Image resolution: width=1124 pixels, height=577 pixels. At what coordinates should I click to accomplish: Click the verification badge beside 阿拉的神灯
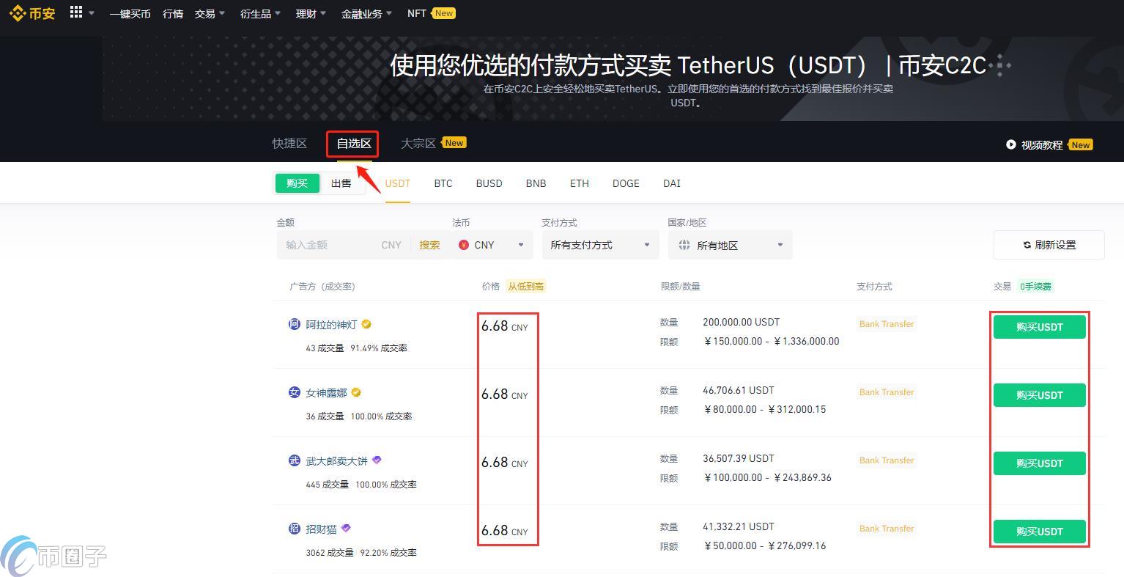366,324
